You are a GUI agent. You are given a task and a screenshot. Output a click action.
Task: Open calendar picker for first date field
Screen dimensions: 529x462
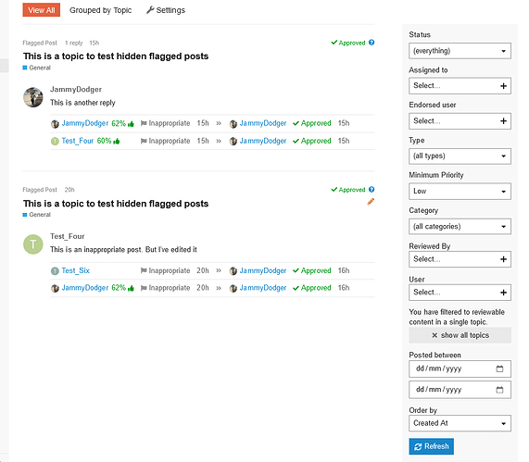click(499, 368)
